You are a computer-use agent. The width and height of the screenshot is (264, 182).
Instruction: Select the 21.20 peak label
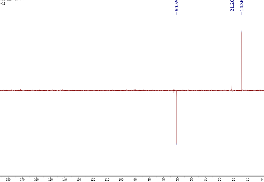point(232,5)
